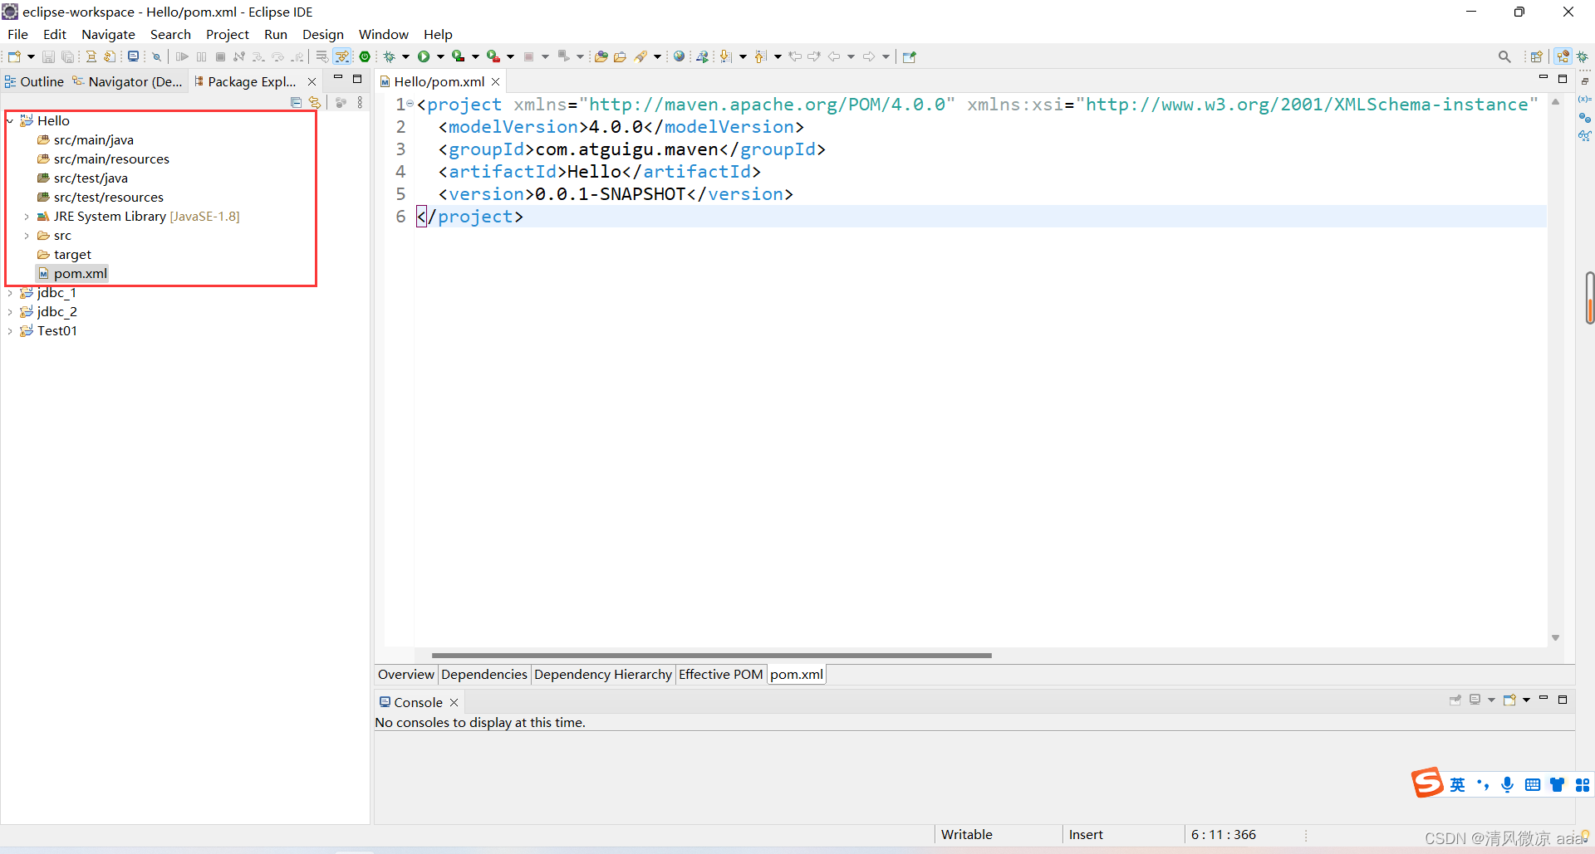The image size is (1595, 854).
Task: Switch Sogou input from English to Chinese
Action: (1458, 783)
